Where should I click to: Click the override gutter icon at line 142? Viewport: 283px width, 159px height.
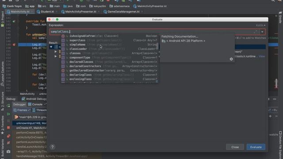click(14, 21)
